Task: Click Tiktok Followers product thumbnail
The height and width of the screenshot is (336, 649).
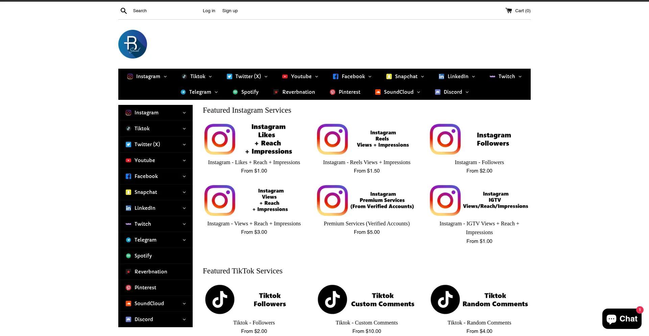Action: [254, 299]
